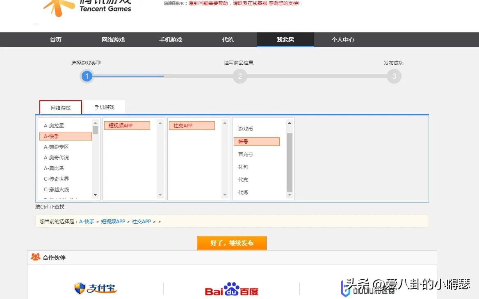Click the Baidu (百度) partner logo

(231, 289)
